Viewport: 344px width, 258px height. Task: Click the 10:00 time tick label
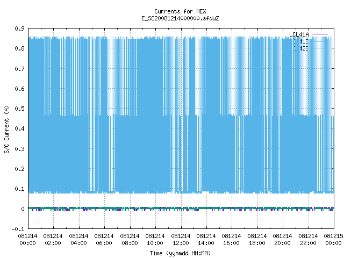coord(155,240)
